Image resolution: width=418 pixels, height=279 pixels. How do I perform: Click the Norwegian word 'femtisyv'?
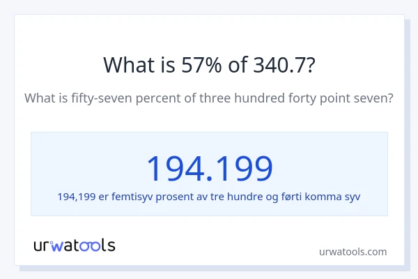[134, 196]
